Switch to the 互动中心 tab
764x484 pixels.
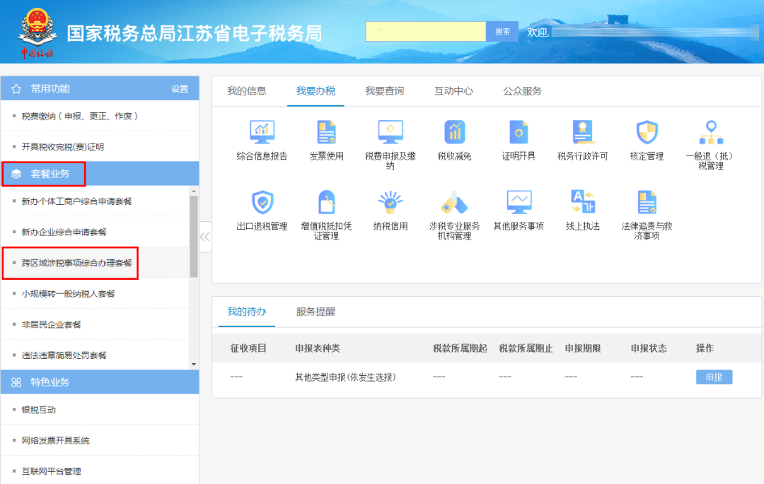[x=453, y=91]
